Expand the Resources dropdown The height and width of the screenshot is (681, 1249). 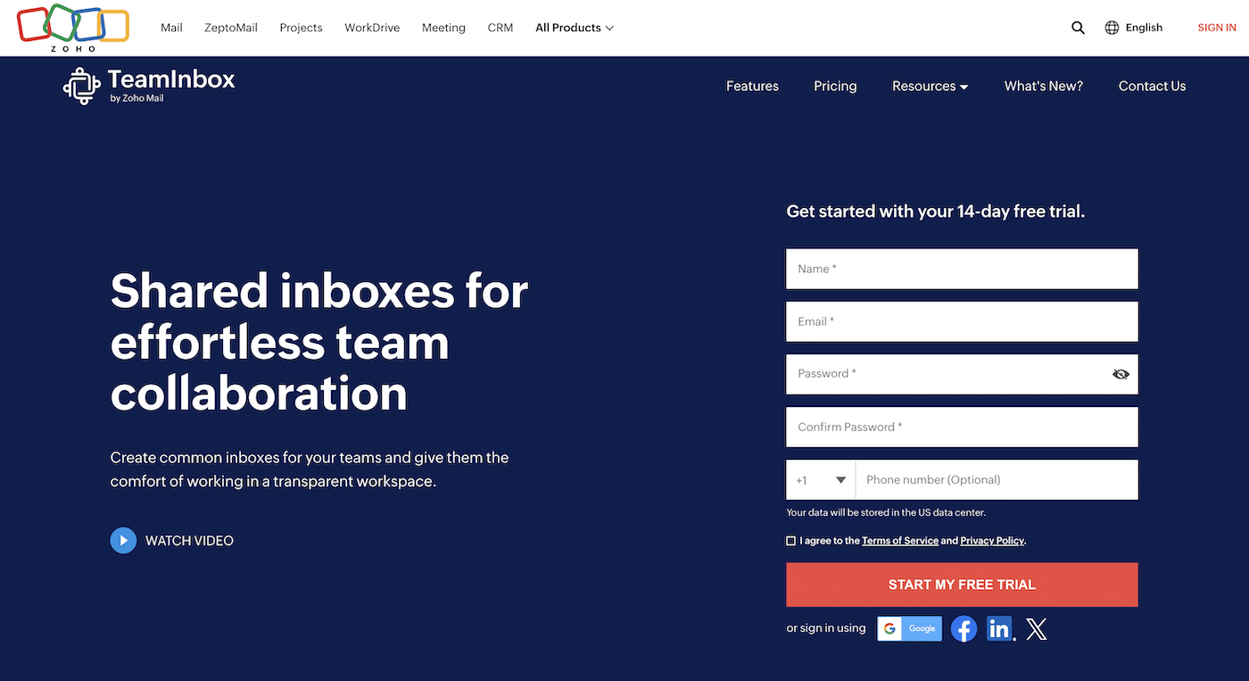coord(930,86)
